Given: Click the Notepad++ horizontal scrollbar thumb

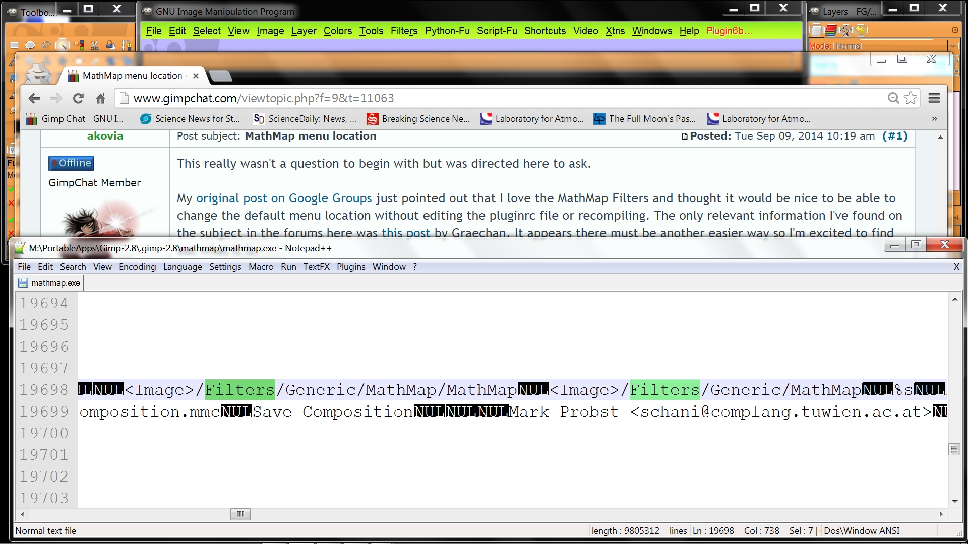Looking at the screenshot, I should pyautogui.click(x=240, y=514).
